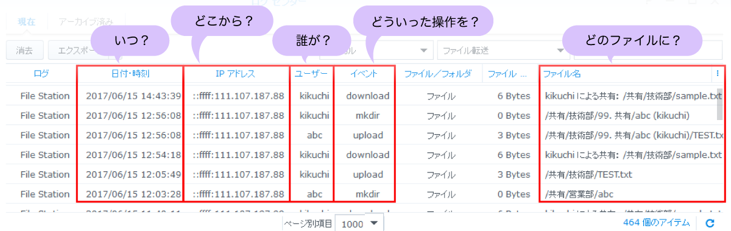Click the 消去 button
This screenshot has width=731, height=231.
tap(25, 50)
